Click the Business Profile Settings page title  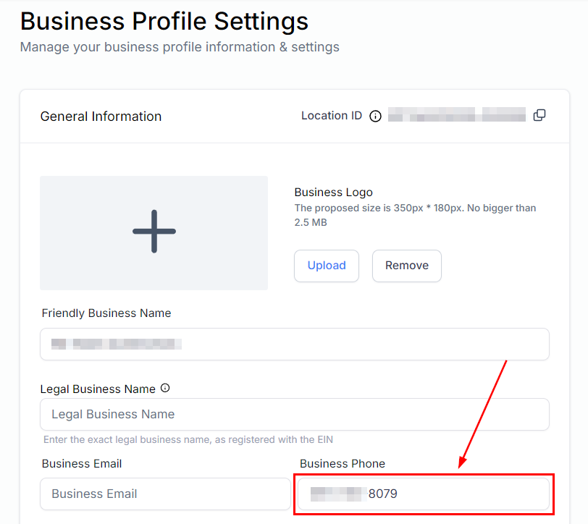[x=164, y=21]
